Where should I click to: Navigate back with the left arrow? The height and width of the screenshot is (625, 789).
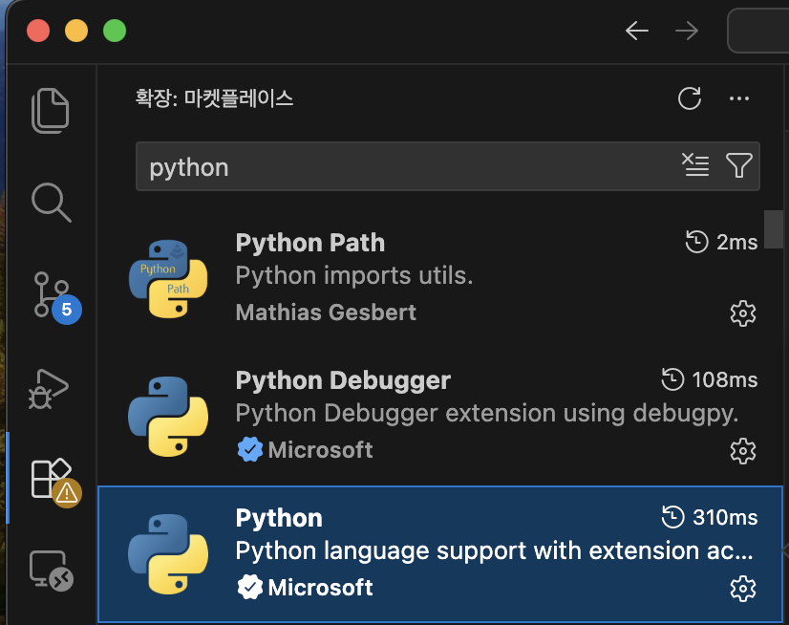tap(637, 31)
